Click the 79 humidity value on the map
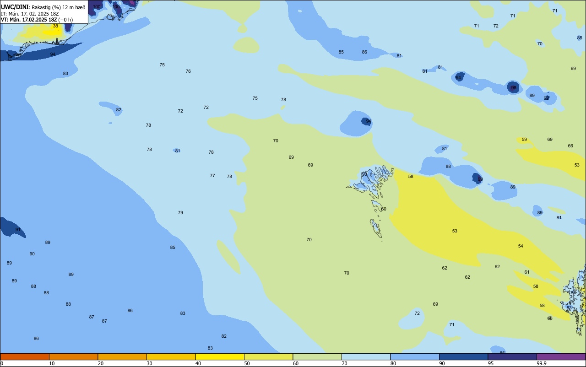This screenshot has height=367, width=586. click(x=180, y=213)
